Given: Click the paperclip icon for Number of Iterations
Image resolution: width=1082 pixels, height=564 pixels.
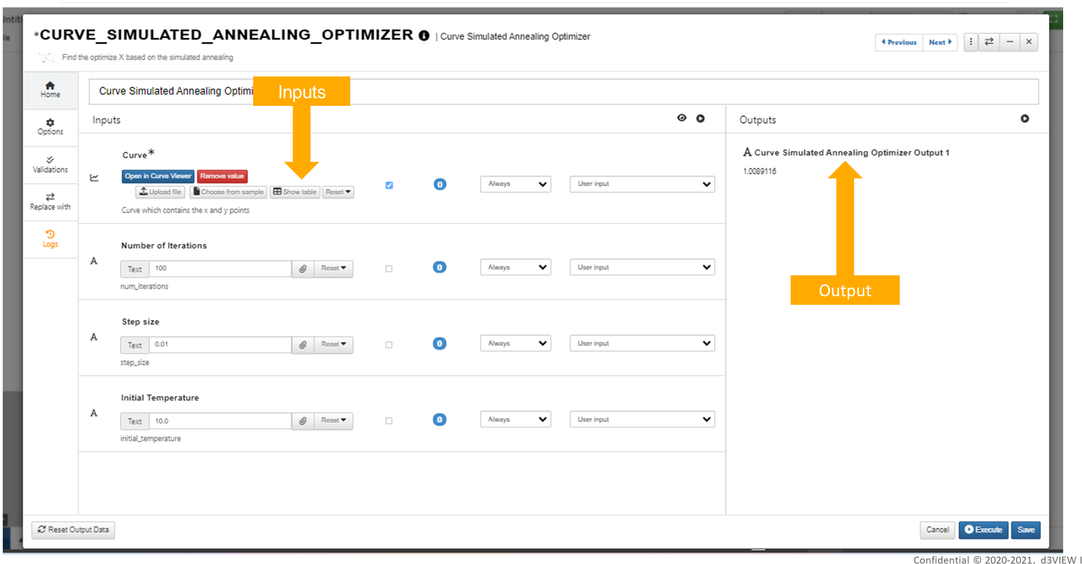Looking at the screenshot, I should pyautogui.click(x=303, y=268).
